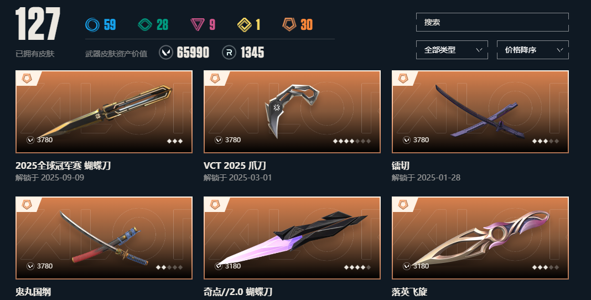Click tier badge on the VCT 2025 爪刀 card
591x300 pixels.
click(x=215, y=79)
